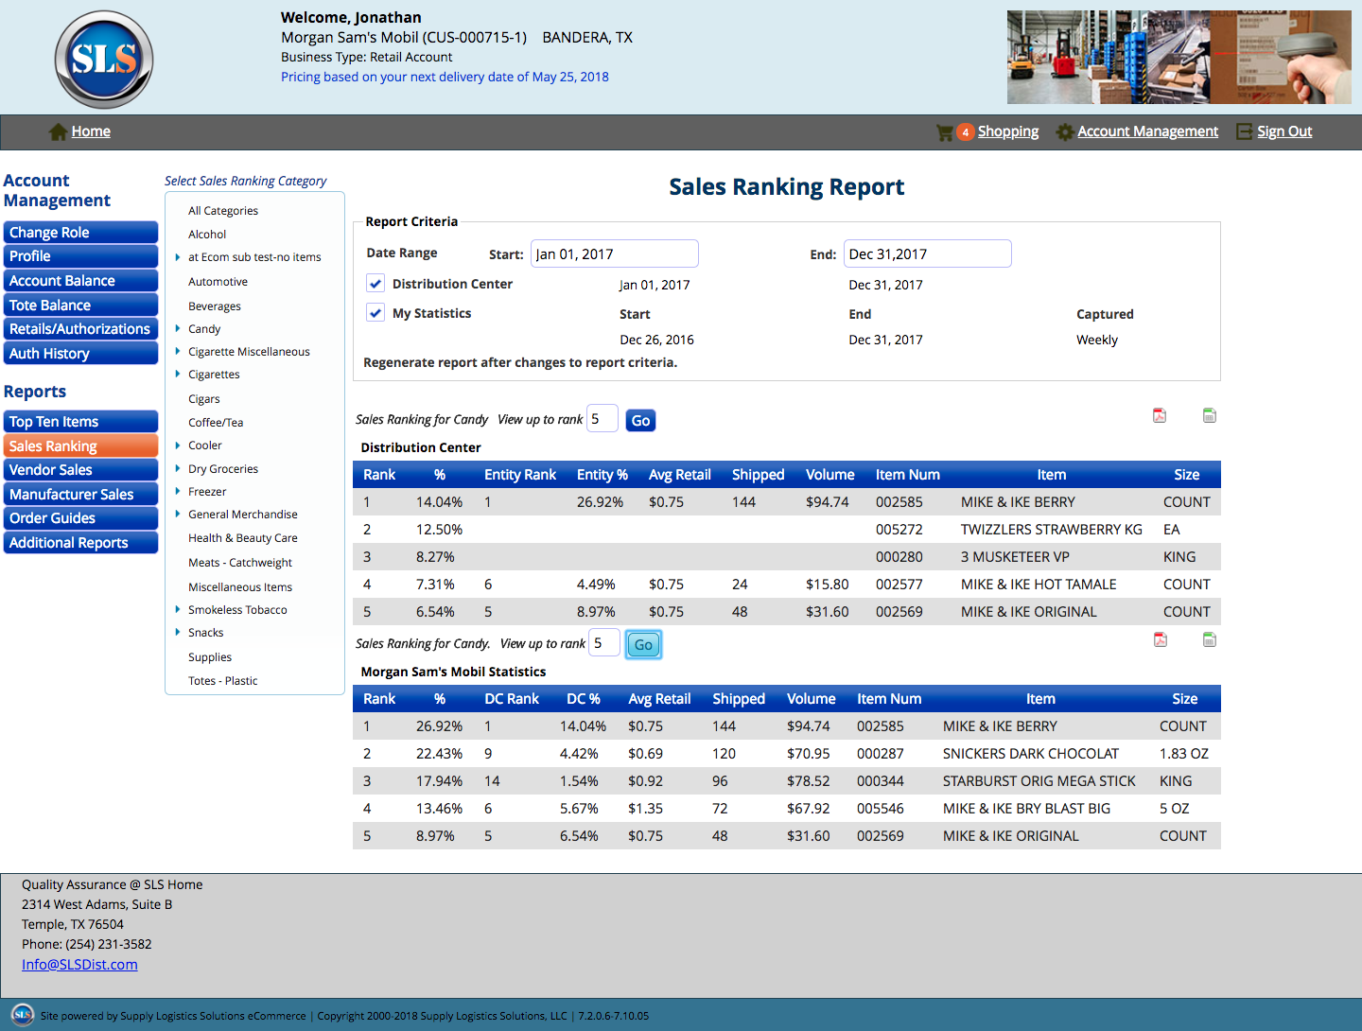Open the Vendor Sales report

pos(80,470)
